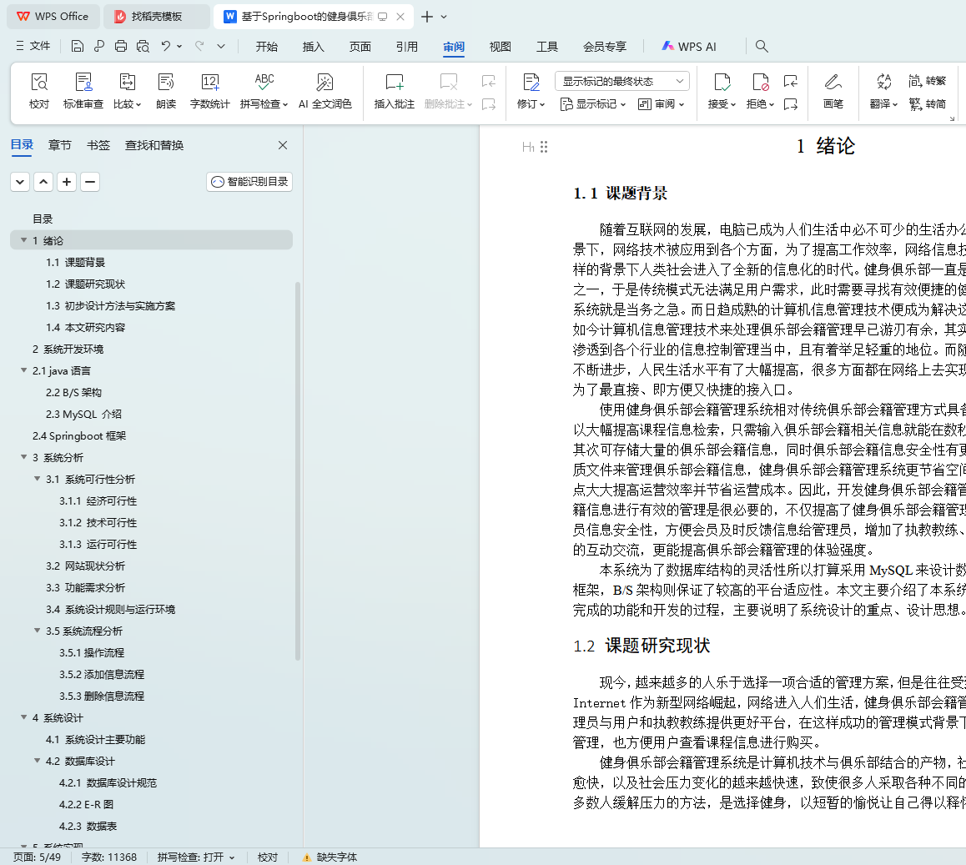The image size is (966, 865).
Task: Click 繁转简 convert to simplified
Action: [x=927, y=104]
